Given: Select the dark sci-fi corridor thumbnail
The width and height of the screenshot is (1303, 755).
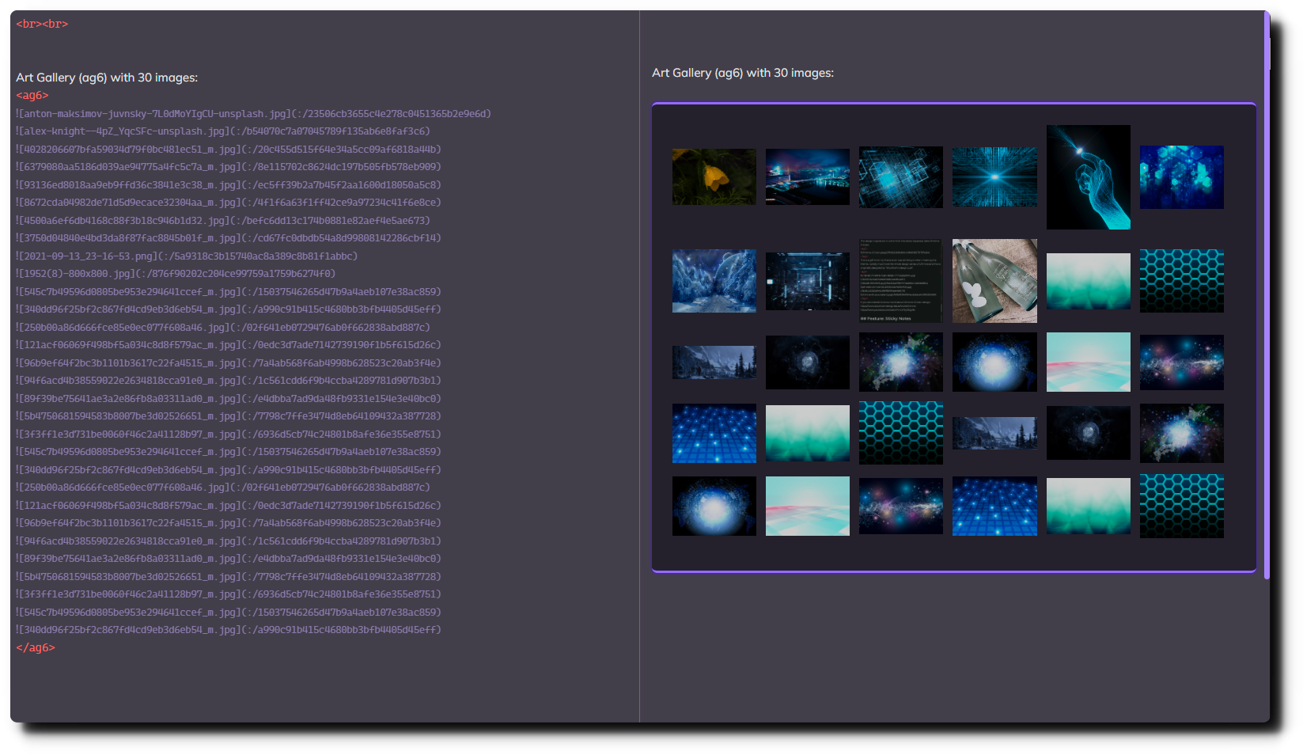Looking at the screenshot, I should coord(807,281).
